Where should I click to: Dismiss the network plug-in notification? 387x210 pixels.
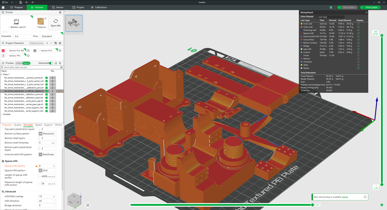365,197
